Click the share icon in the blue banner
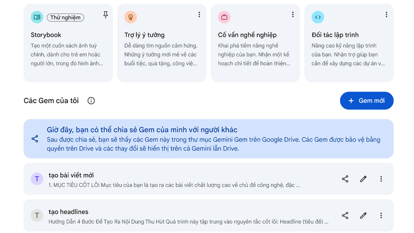This screenshot has width=414, height=233. click(35, 139)
